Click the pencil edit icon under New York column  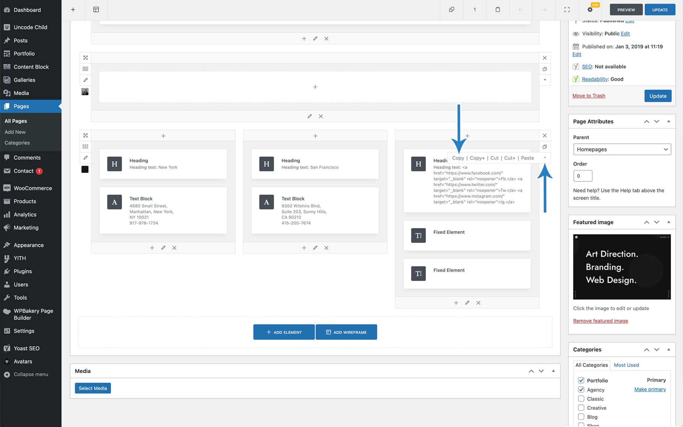[163, 248]
